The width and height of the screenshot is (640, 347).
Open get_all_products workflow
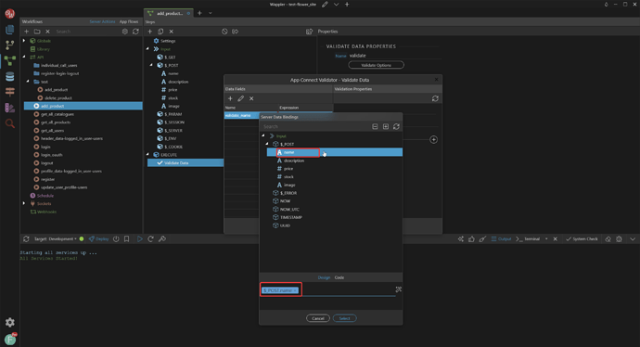click(56, 122)
